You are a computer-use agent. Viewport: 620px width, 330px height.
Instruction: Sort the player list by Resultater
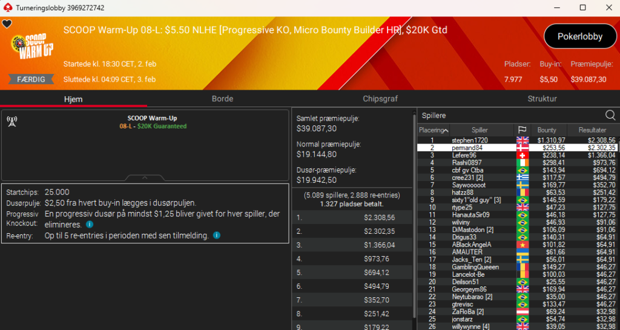point(592,130)
